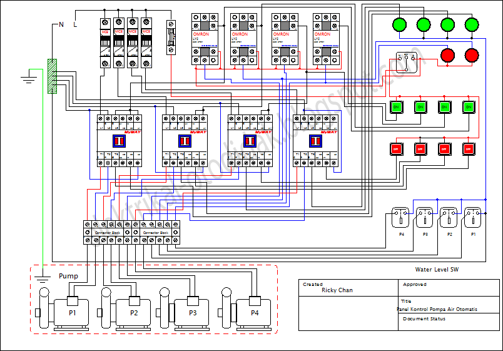Viewport: 503px width, 351px height.
Task: Click the third MyWAY contactor from left
Action: point(250,141)
